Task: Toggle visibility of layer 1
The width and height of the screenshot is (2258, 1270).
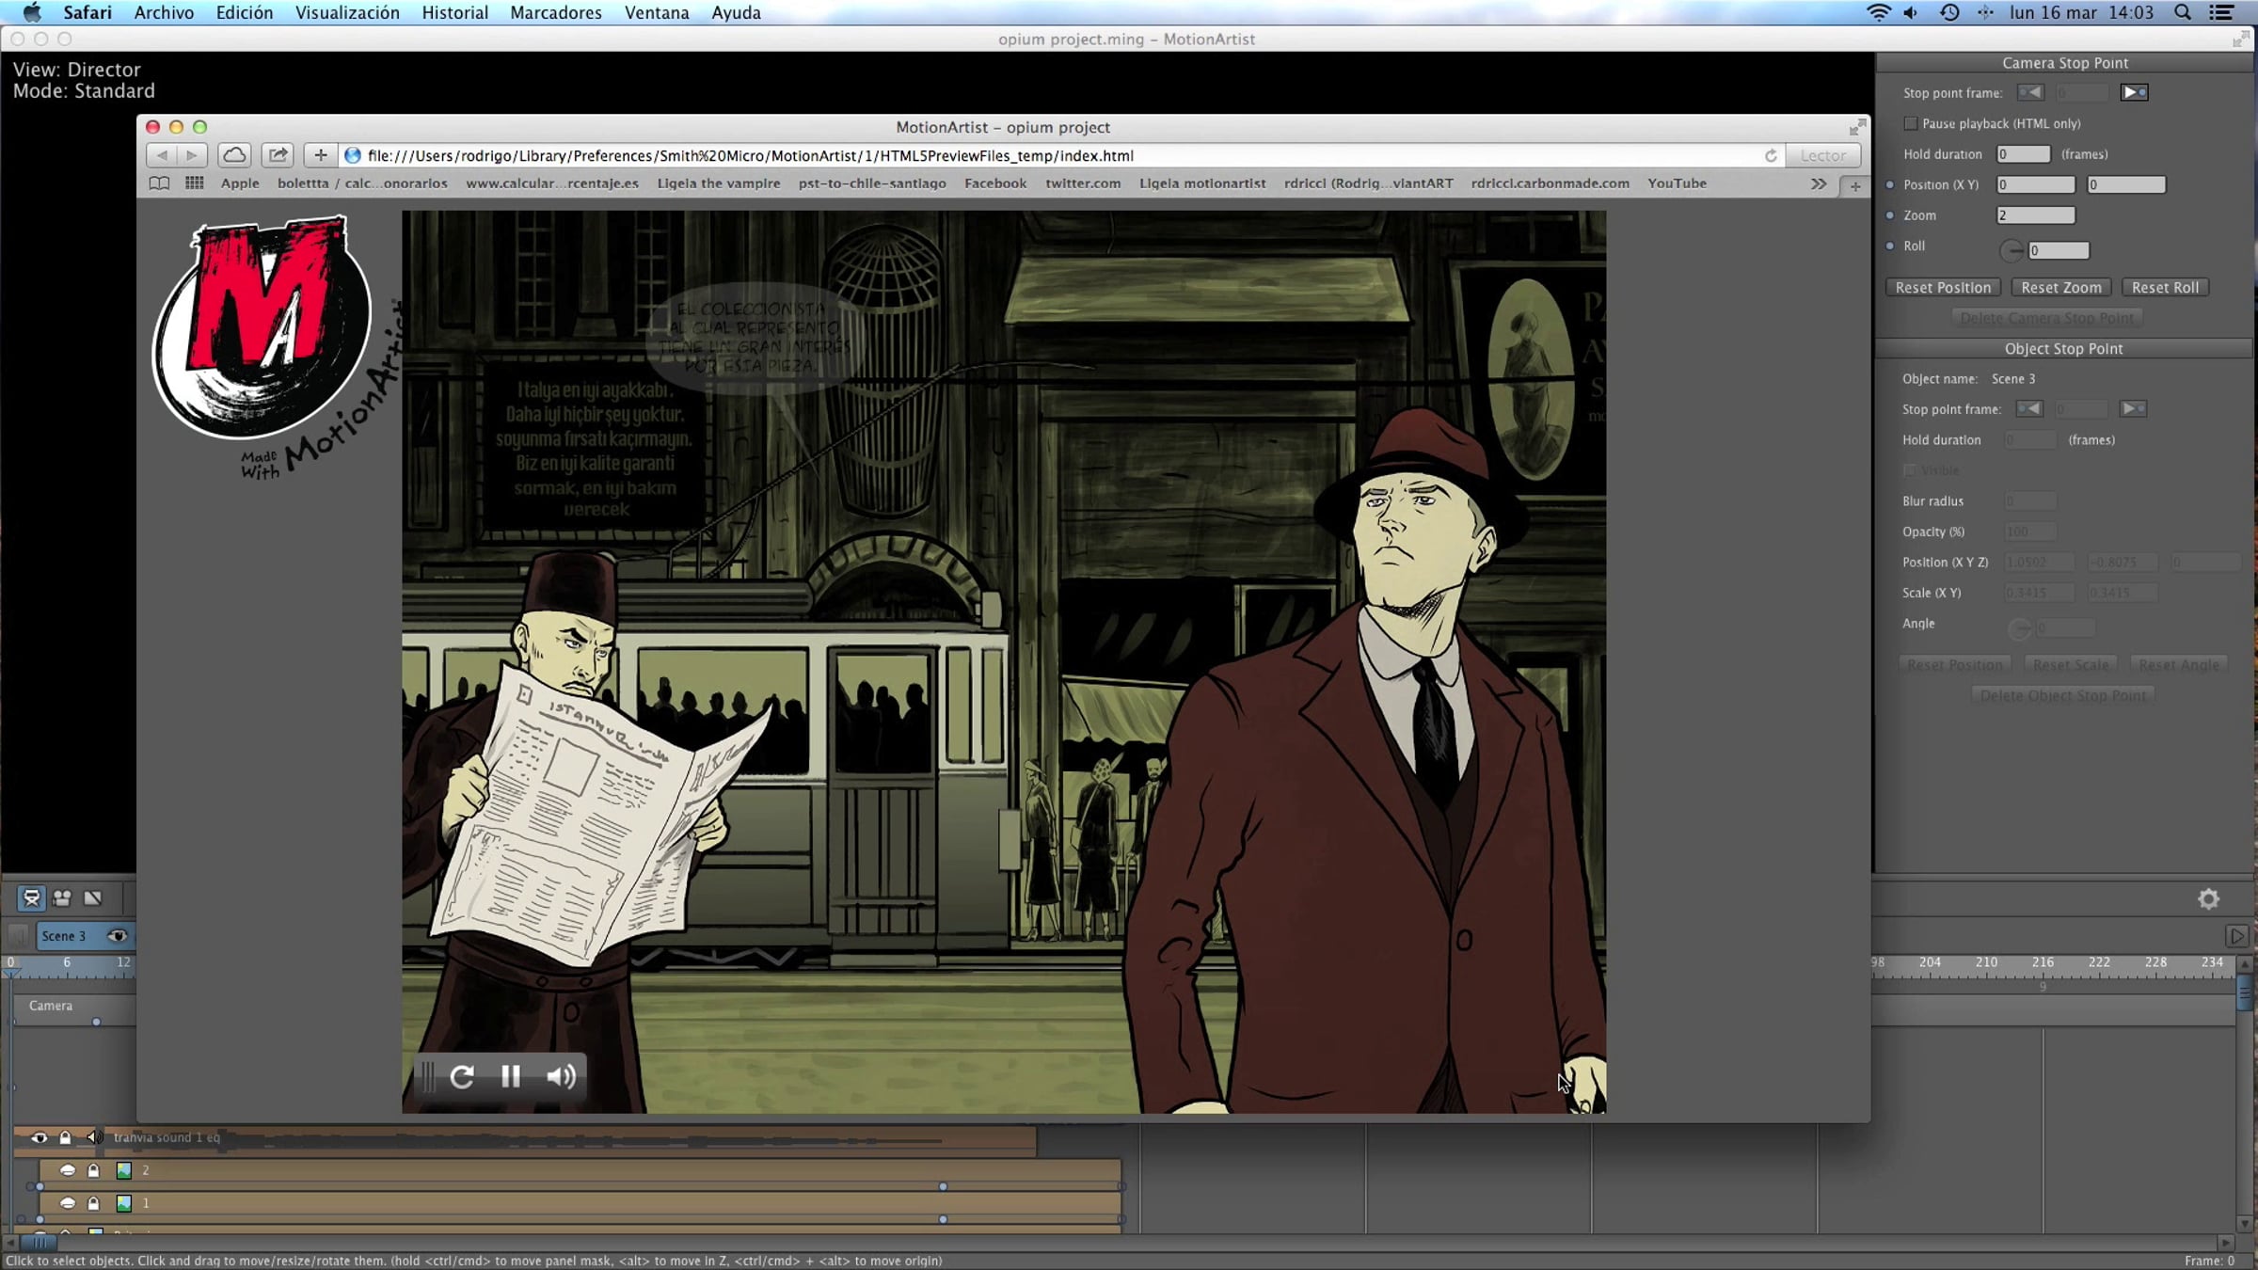Action: click(x=68, y=1203)
